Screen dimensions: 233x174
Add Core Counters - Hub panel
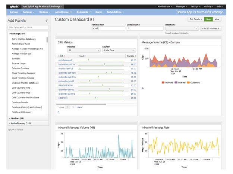coord(21,92)
